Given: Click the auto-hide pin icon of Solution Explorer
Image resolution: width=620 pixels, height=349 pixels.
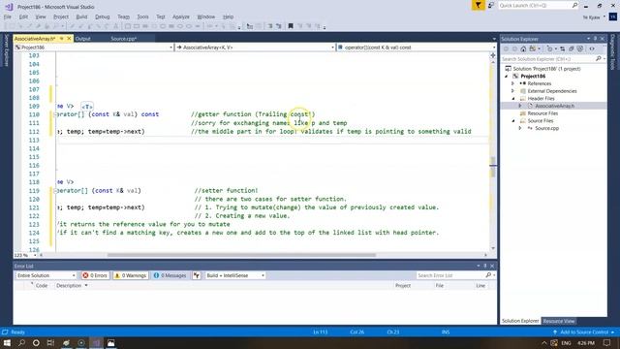Looking at the screenshot, I should click(595, 39).
